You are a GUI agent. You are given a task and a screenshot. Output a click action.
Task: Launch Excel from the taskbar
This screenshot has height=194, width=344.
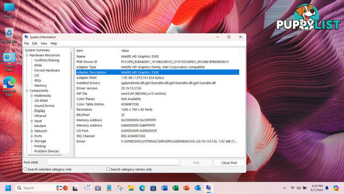175,188
